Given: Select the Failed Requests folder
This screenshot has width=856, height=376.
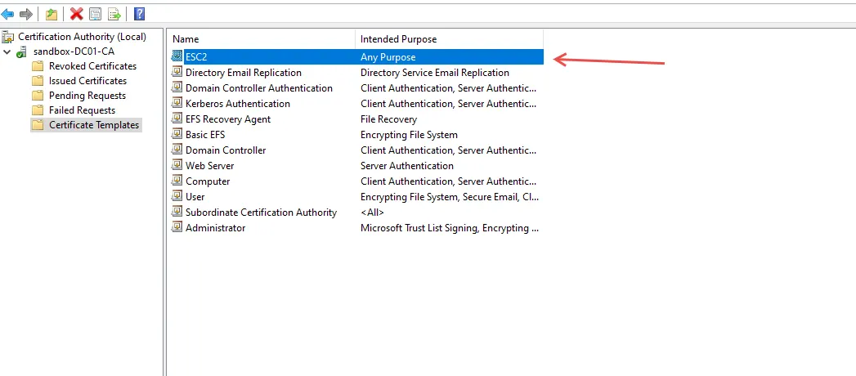Looking at the screenshot, I should pos(82,110).
